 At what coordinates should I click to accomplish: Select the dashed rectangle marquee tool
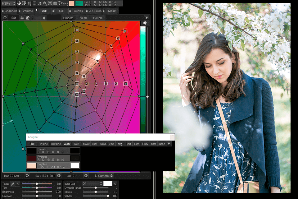pyautogui.click(x=34, y=3)
